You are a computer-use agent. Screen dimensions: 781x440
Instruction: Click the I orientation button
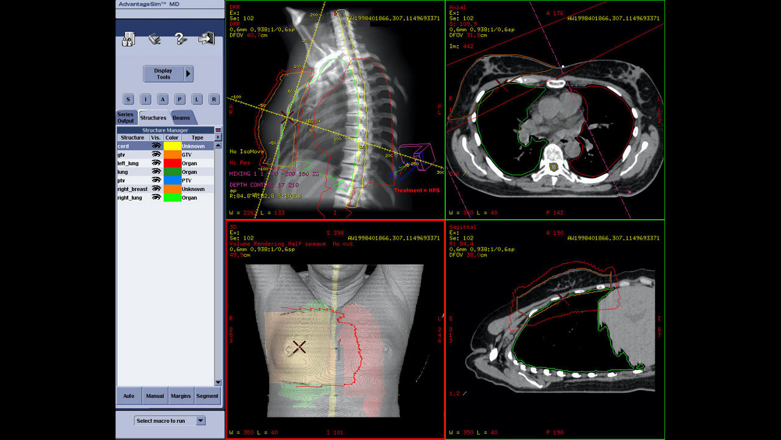[146, 99]
